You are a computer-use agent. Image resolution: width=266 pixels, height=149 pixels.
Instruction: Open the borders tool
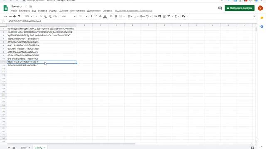click(116, 17)
